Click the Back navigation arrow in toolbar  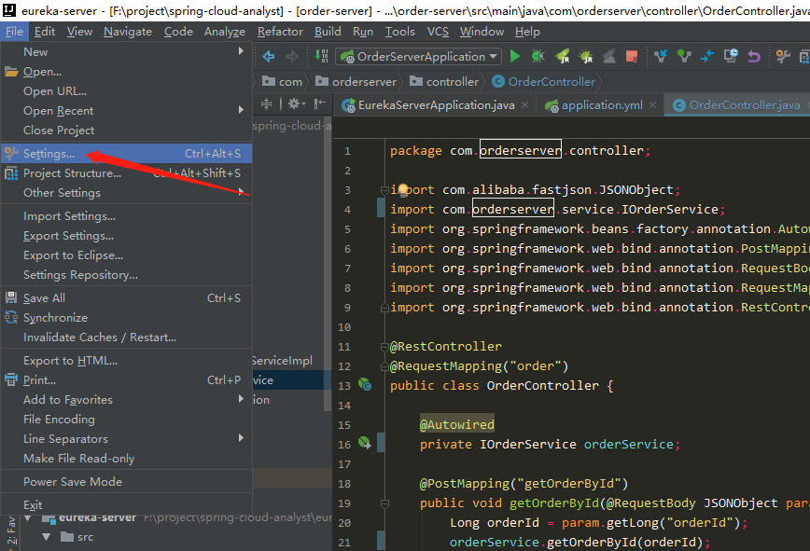pos(268,57)
